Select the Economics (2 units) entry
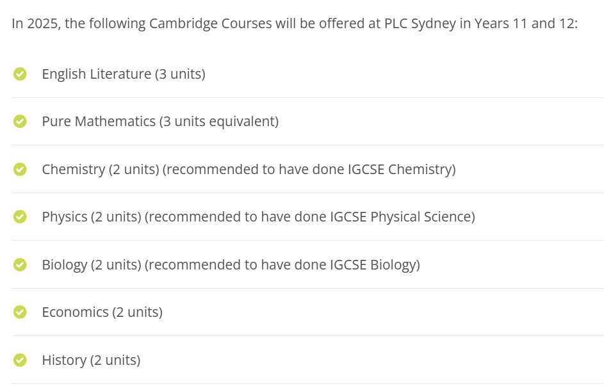This screenshot has height=386, width=604. [x=102, y=312]
